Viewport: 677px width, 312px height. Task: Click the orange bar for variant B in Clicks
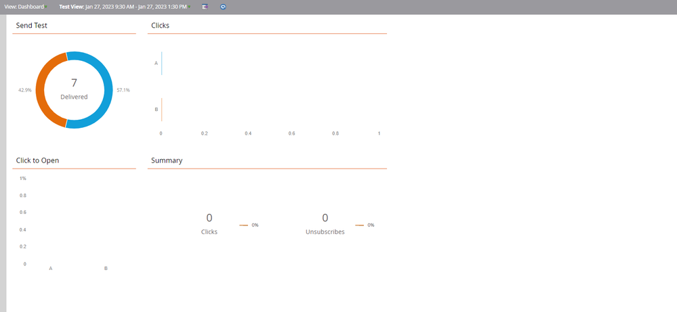[x=162, y=109]
